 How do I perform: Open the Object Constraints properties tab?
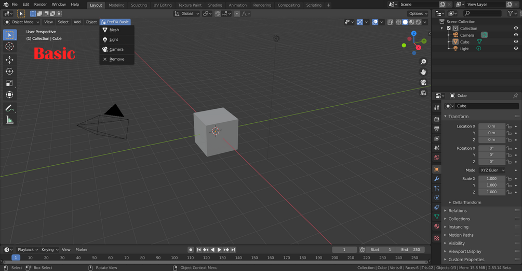[437, 207]
